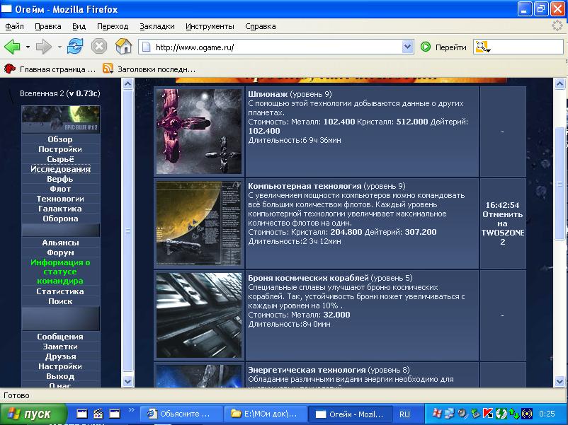
Task: Open Заметки in the sidebar
Action: point(60,347)
